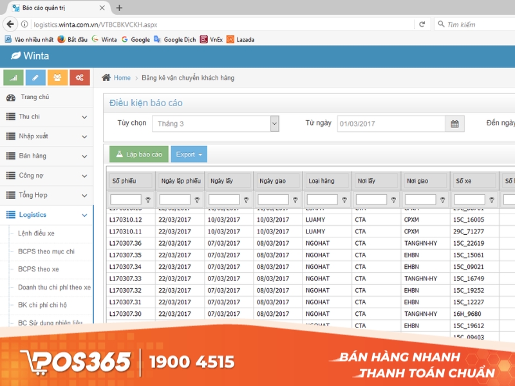The width and height of the screenshot is (515, 386).
Task: Open the red gears settings icon
Action: click(x=79, y=77)
